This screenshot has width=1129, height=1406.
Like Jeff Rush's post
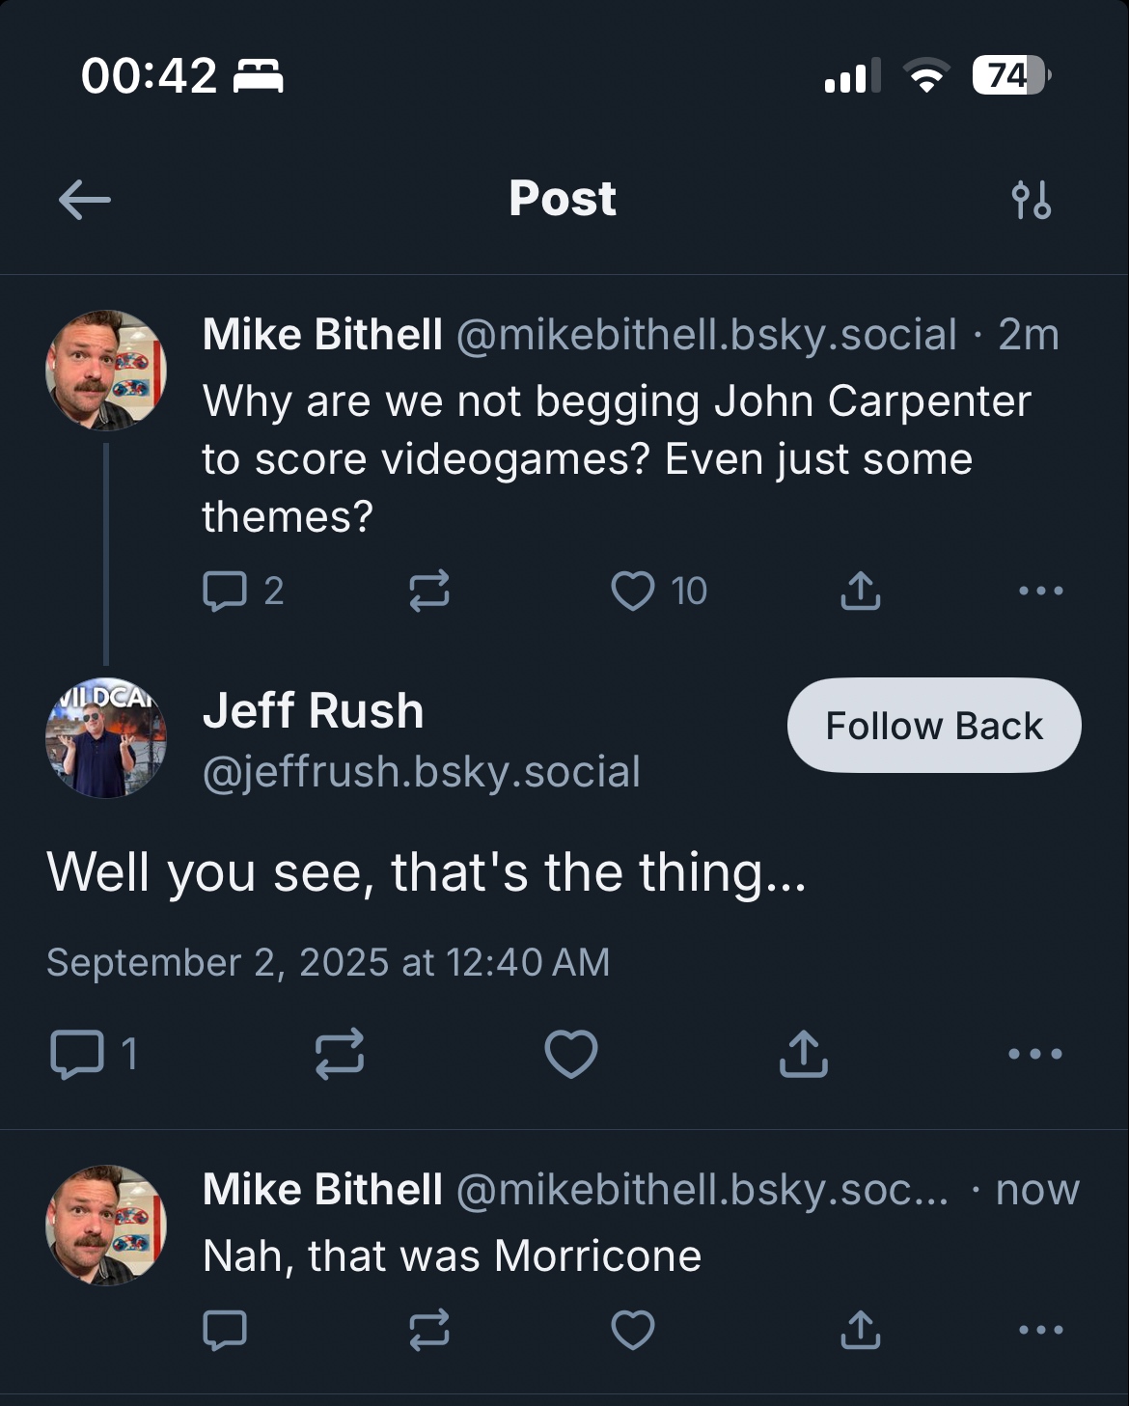click(571, 1054)
